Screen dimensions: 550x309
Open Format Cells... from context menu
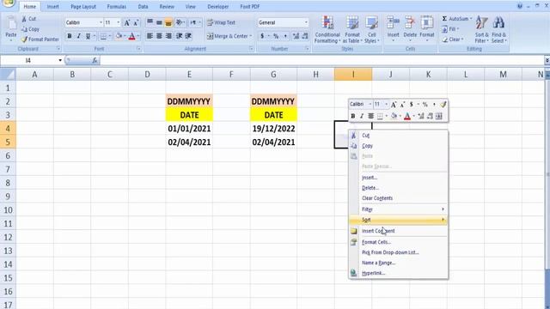399,242
